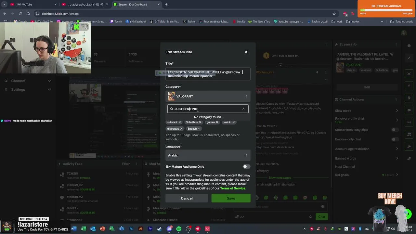416x234 pixels.
Task: Remove the giveaway tag
Action: tap(181, 129)
